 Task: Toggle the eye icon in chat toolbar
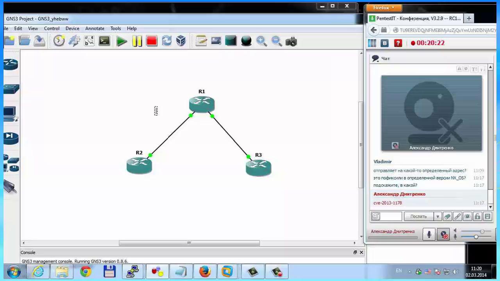point(467,216)
